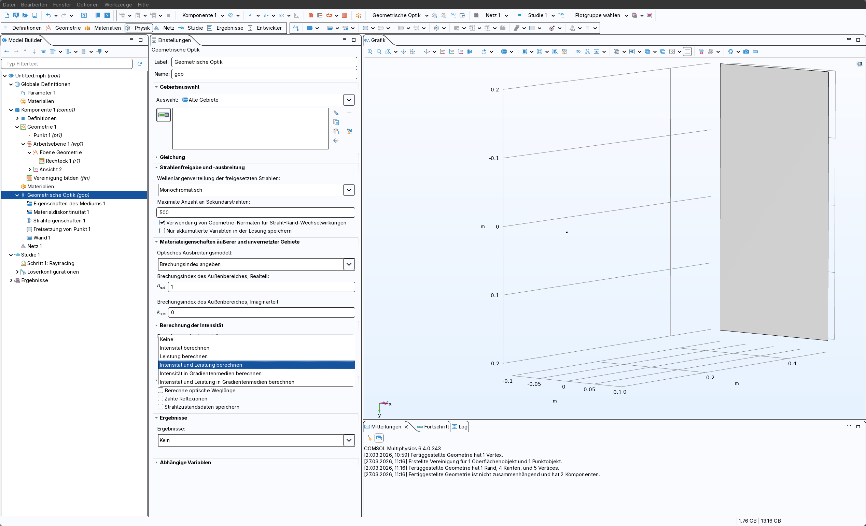Click the Ergebnisse ribbon button
This screenshot has width=866, height=526.
(x=229, y=28)
